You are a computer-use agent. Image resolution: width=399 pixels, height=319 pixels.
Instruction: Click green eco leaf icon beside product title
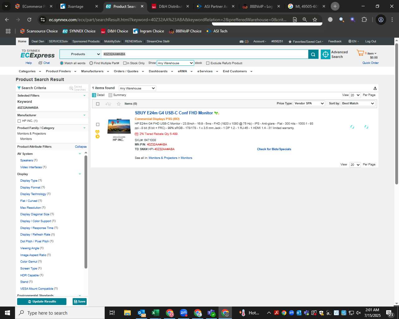coord(217,113)
